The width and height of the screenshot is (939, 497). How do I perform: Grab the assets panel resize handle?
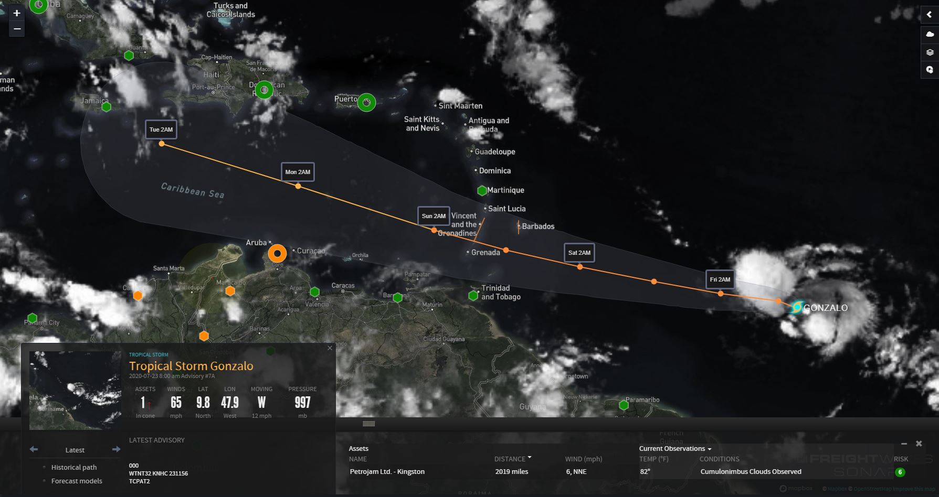click(x=369, y=424)
